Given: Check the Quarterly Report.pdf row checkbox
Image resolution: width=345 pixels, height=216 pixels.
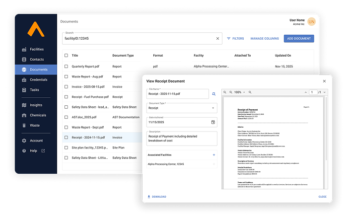Looking at the screenshot, I should pyautogui.click(x=66, y=66).
